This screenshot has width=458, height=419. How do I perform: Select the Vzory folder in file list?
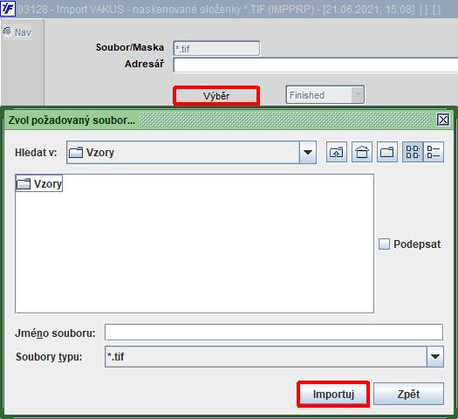point(39,184)
